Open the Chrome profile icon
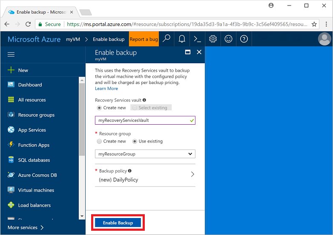The width and height of the screenshot is (333, 235). click(x=271, y=6)
